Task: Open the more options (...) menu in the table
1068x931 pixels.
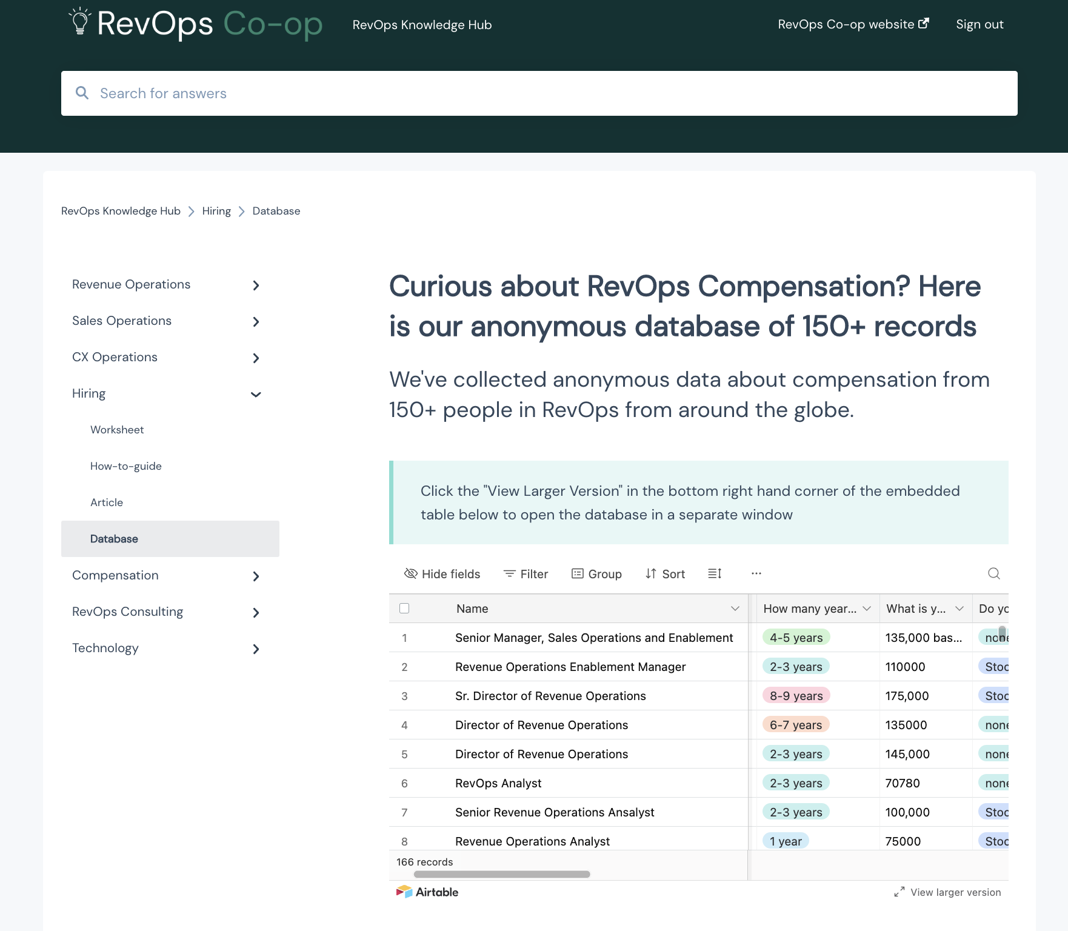Action: [x=756, y=573]
